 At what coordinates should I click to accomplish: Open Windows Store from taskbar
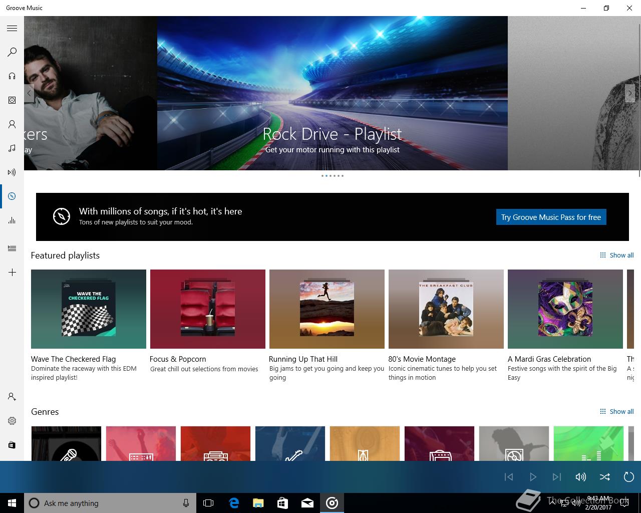point(283,503)
